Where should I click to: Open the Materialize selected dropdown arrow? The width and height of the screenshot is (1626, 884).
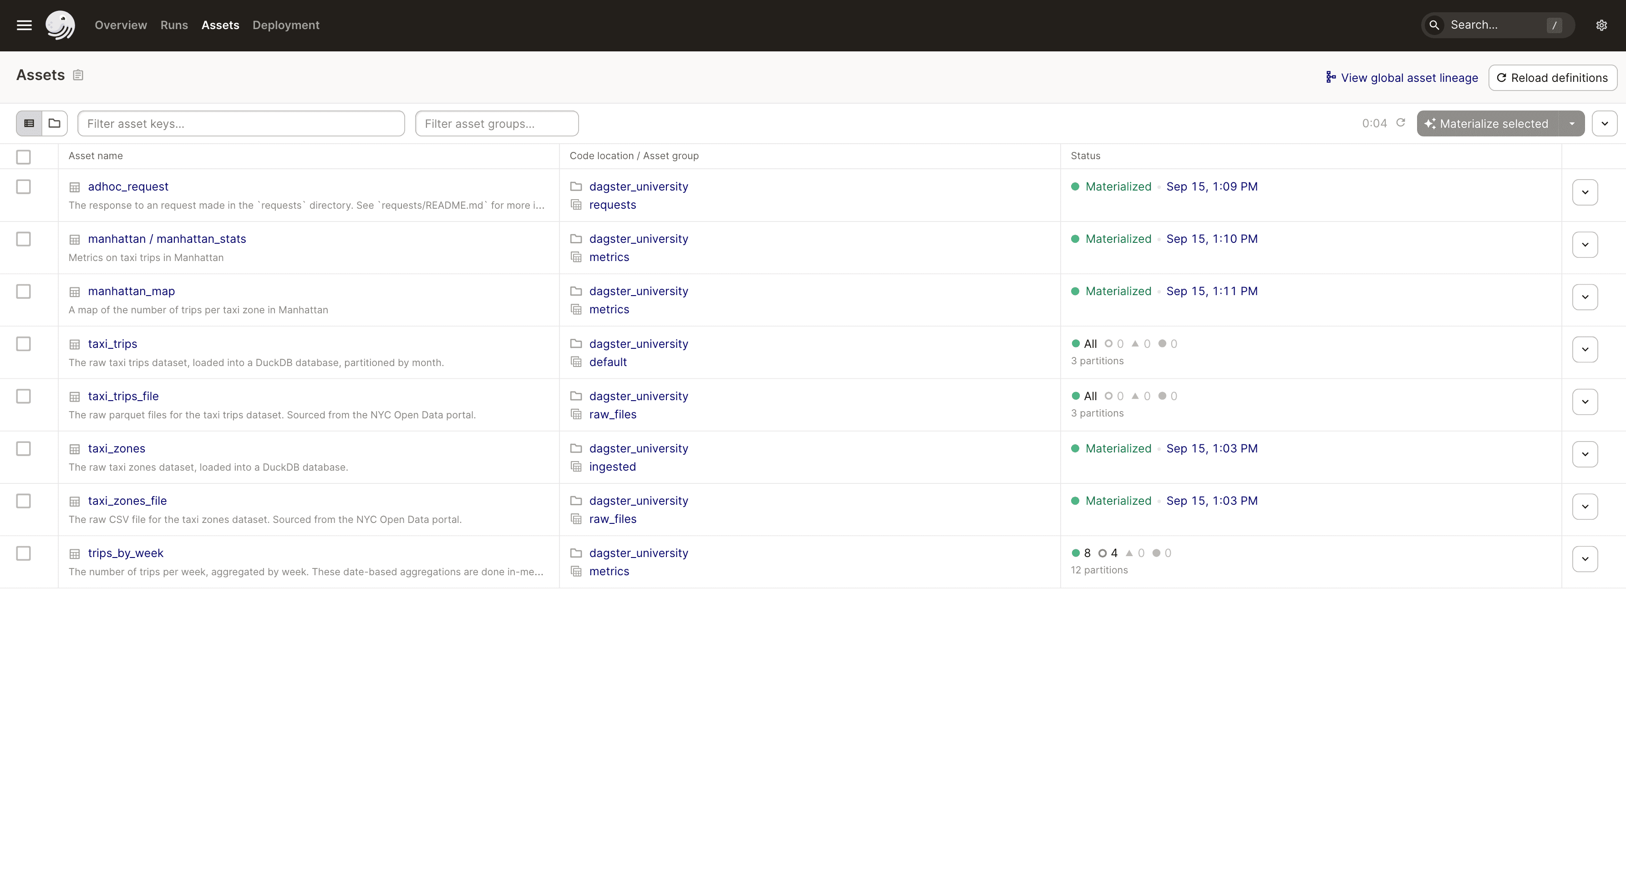1571,123
